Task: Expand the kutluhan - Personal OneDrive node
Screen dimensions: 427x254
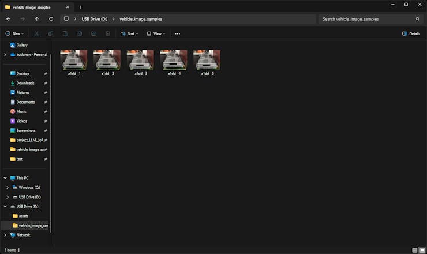Action: pos(5,55)
